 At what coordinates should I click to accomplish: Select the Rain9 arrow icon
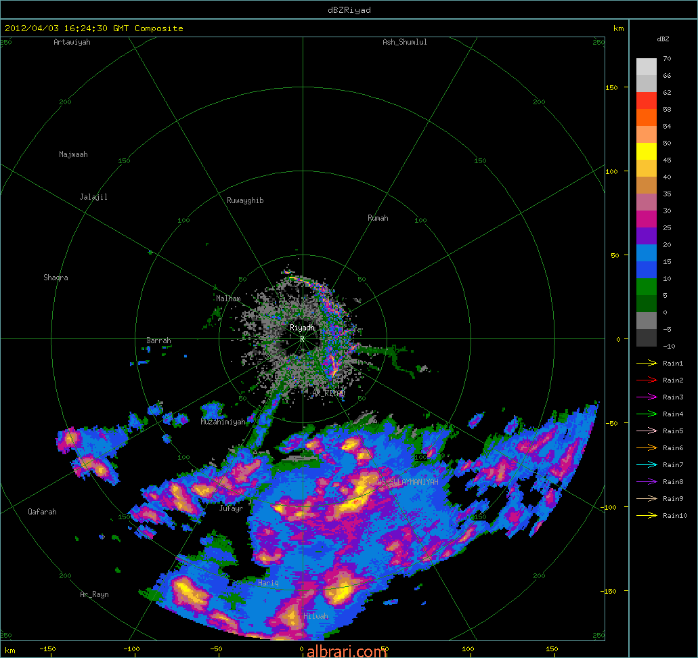coord(647,499)
